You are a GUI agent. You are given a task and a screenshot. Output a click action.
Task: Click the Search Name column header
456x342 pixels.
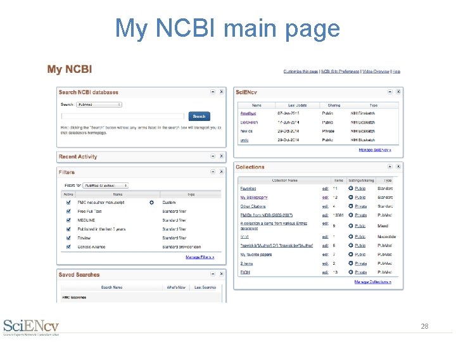tap(111, 288)
